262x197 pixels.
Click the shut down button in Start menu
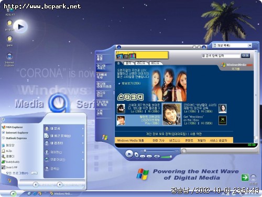pyautogui.click(x=60, y=184)
